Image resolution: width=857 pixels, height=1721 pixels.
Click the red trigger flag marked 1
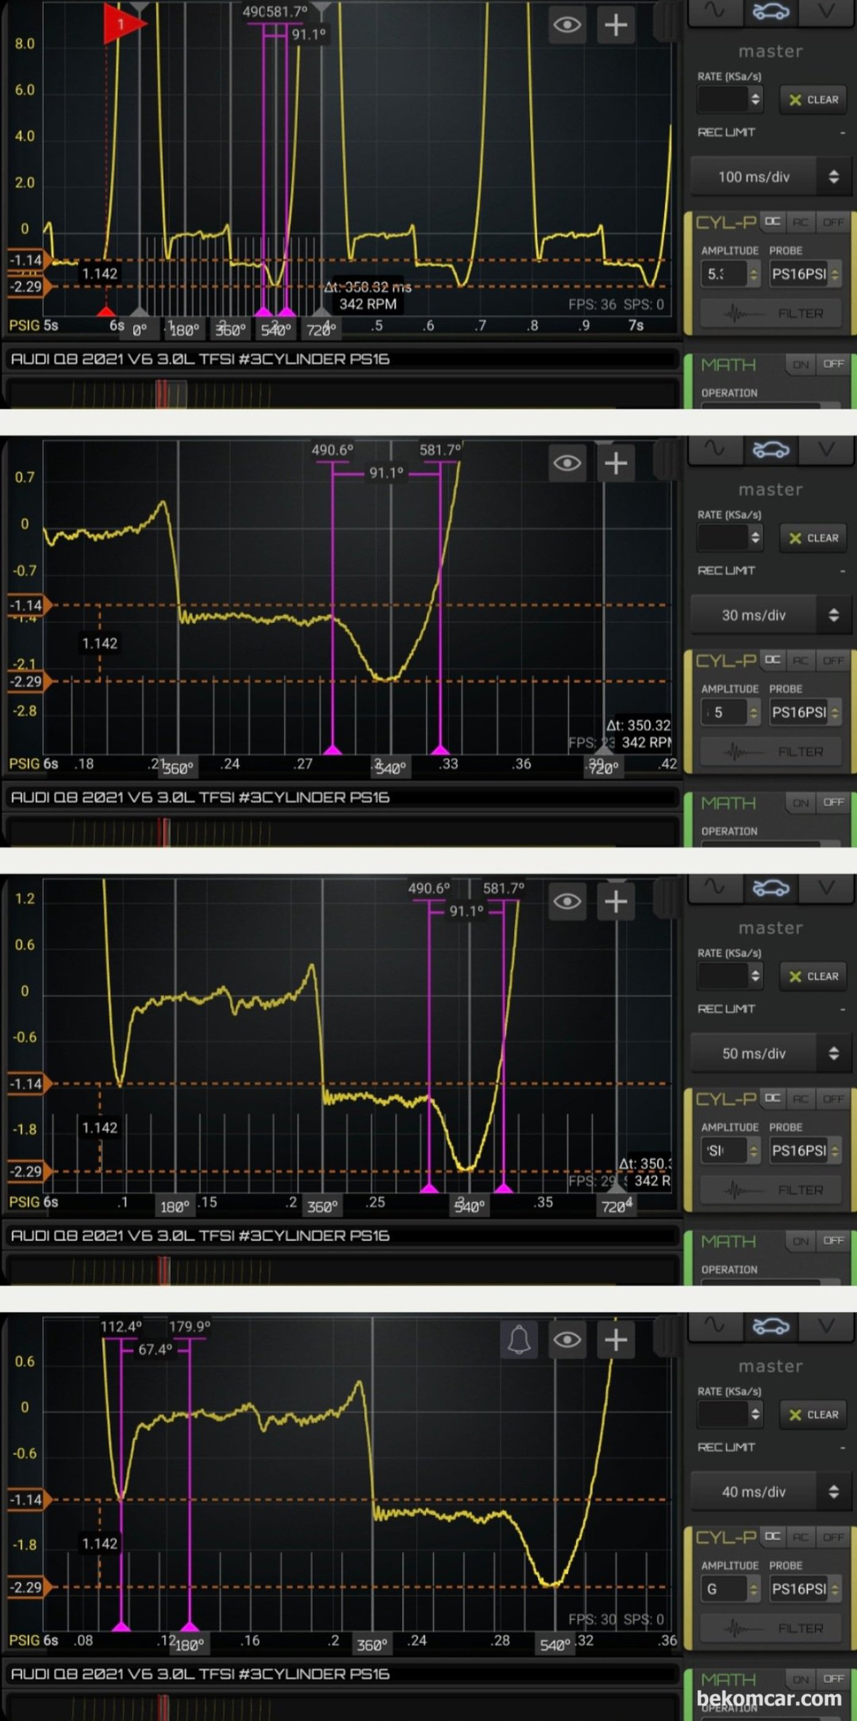click(124, 24)
